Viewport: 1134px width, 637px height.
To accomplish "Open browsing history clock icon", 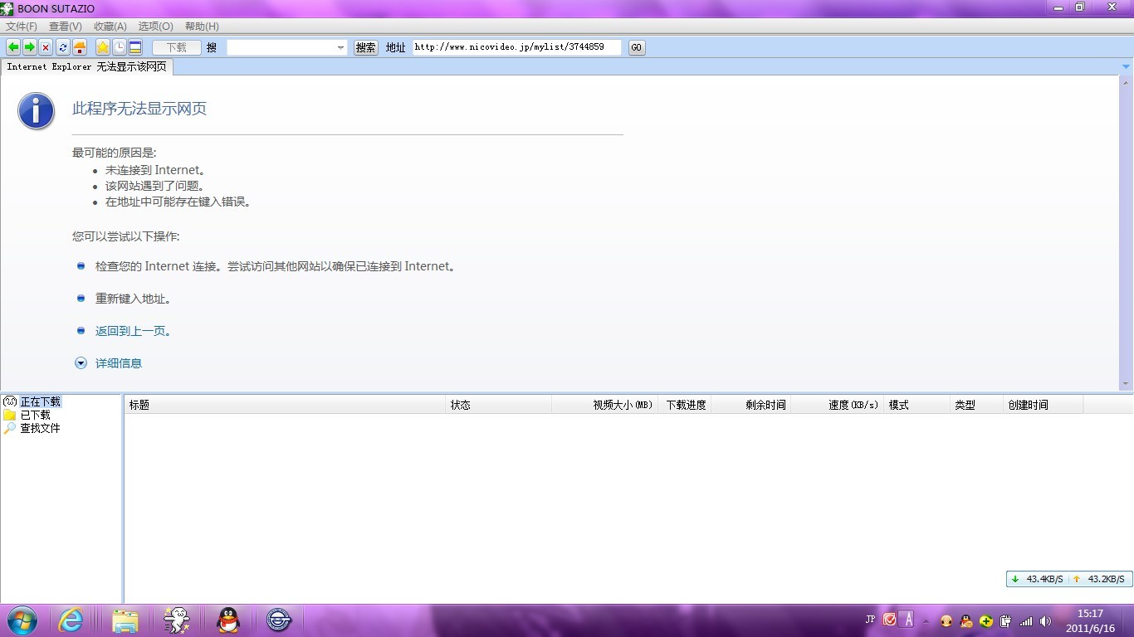I will pos(119,47).
